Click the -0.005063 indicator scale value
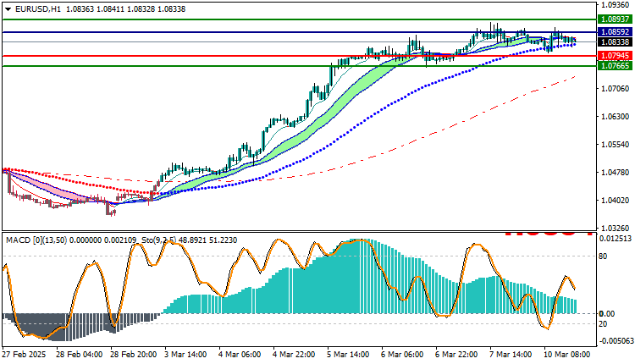Screen dimensions: 635x364 [x=616, y=341]
